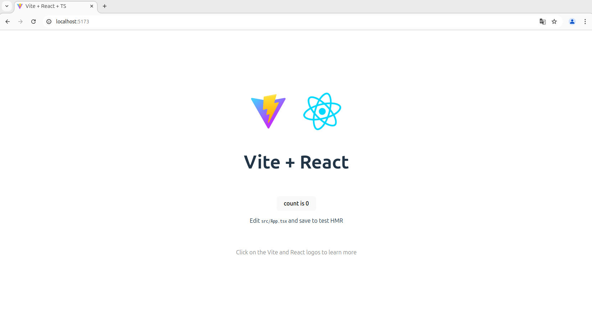
Task: Click the React atom logo
Action: pos(322,111)
